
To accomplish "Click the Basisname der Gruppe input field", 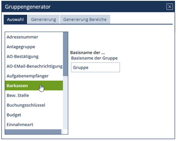I will click(x=95, y=68).
